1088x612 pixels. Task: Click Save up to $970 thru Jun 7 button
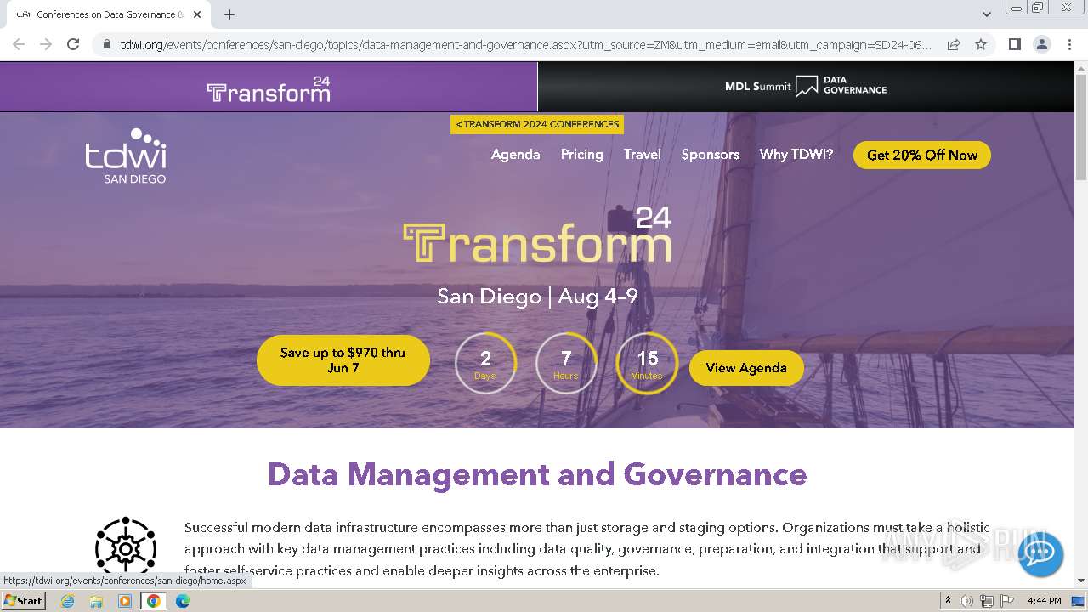343,360
